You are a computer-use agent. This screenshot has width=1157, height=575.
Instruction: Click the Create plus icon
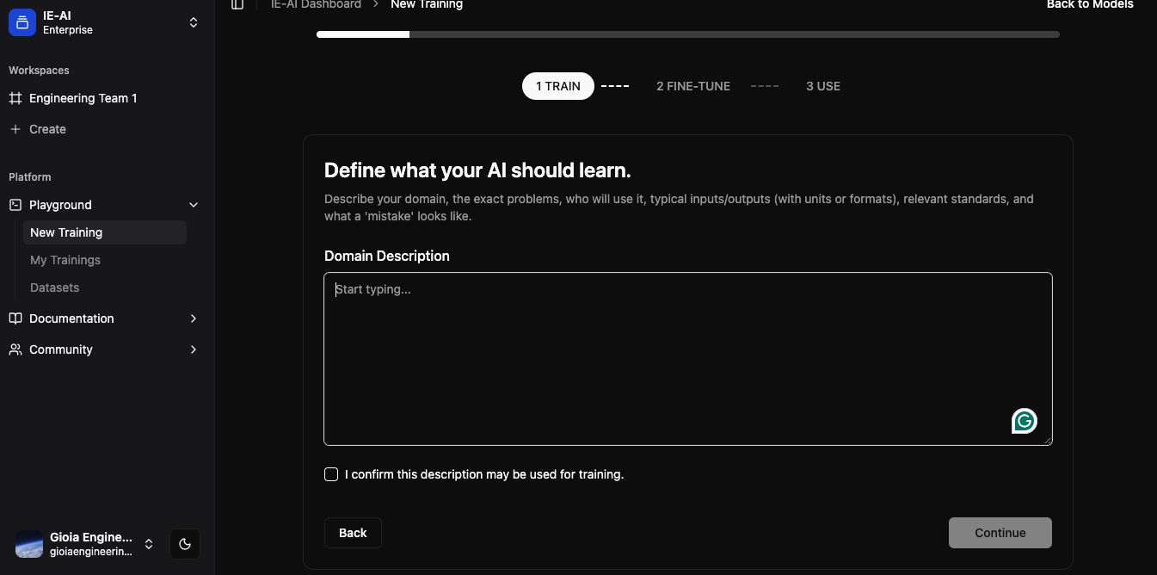[15, 129]
